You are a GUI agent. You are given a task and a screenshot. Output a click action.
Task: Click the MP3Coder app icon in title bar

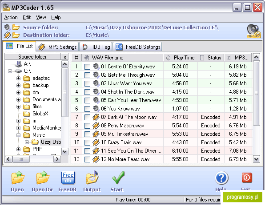[6, 8]
